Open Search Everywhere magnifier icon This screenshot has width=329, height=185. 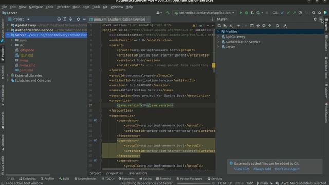pyautogui.click(x=314, y=13)
